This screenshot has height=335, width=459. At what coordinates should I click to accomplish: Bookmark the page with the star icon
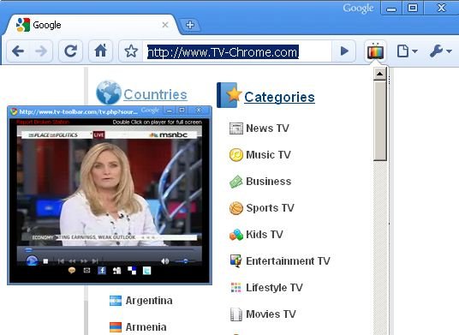[x=131, y=51]
